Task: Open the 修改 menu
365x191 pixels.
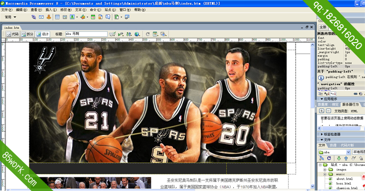Action: (x=66, y=10)
